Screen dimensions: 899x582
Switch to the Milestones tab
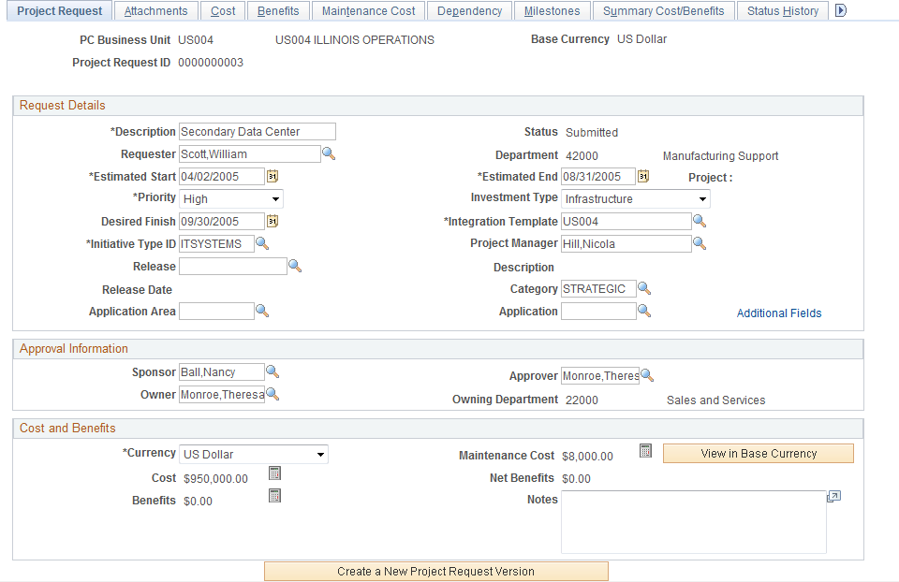click(x=553, y=11)
